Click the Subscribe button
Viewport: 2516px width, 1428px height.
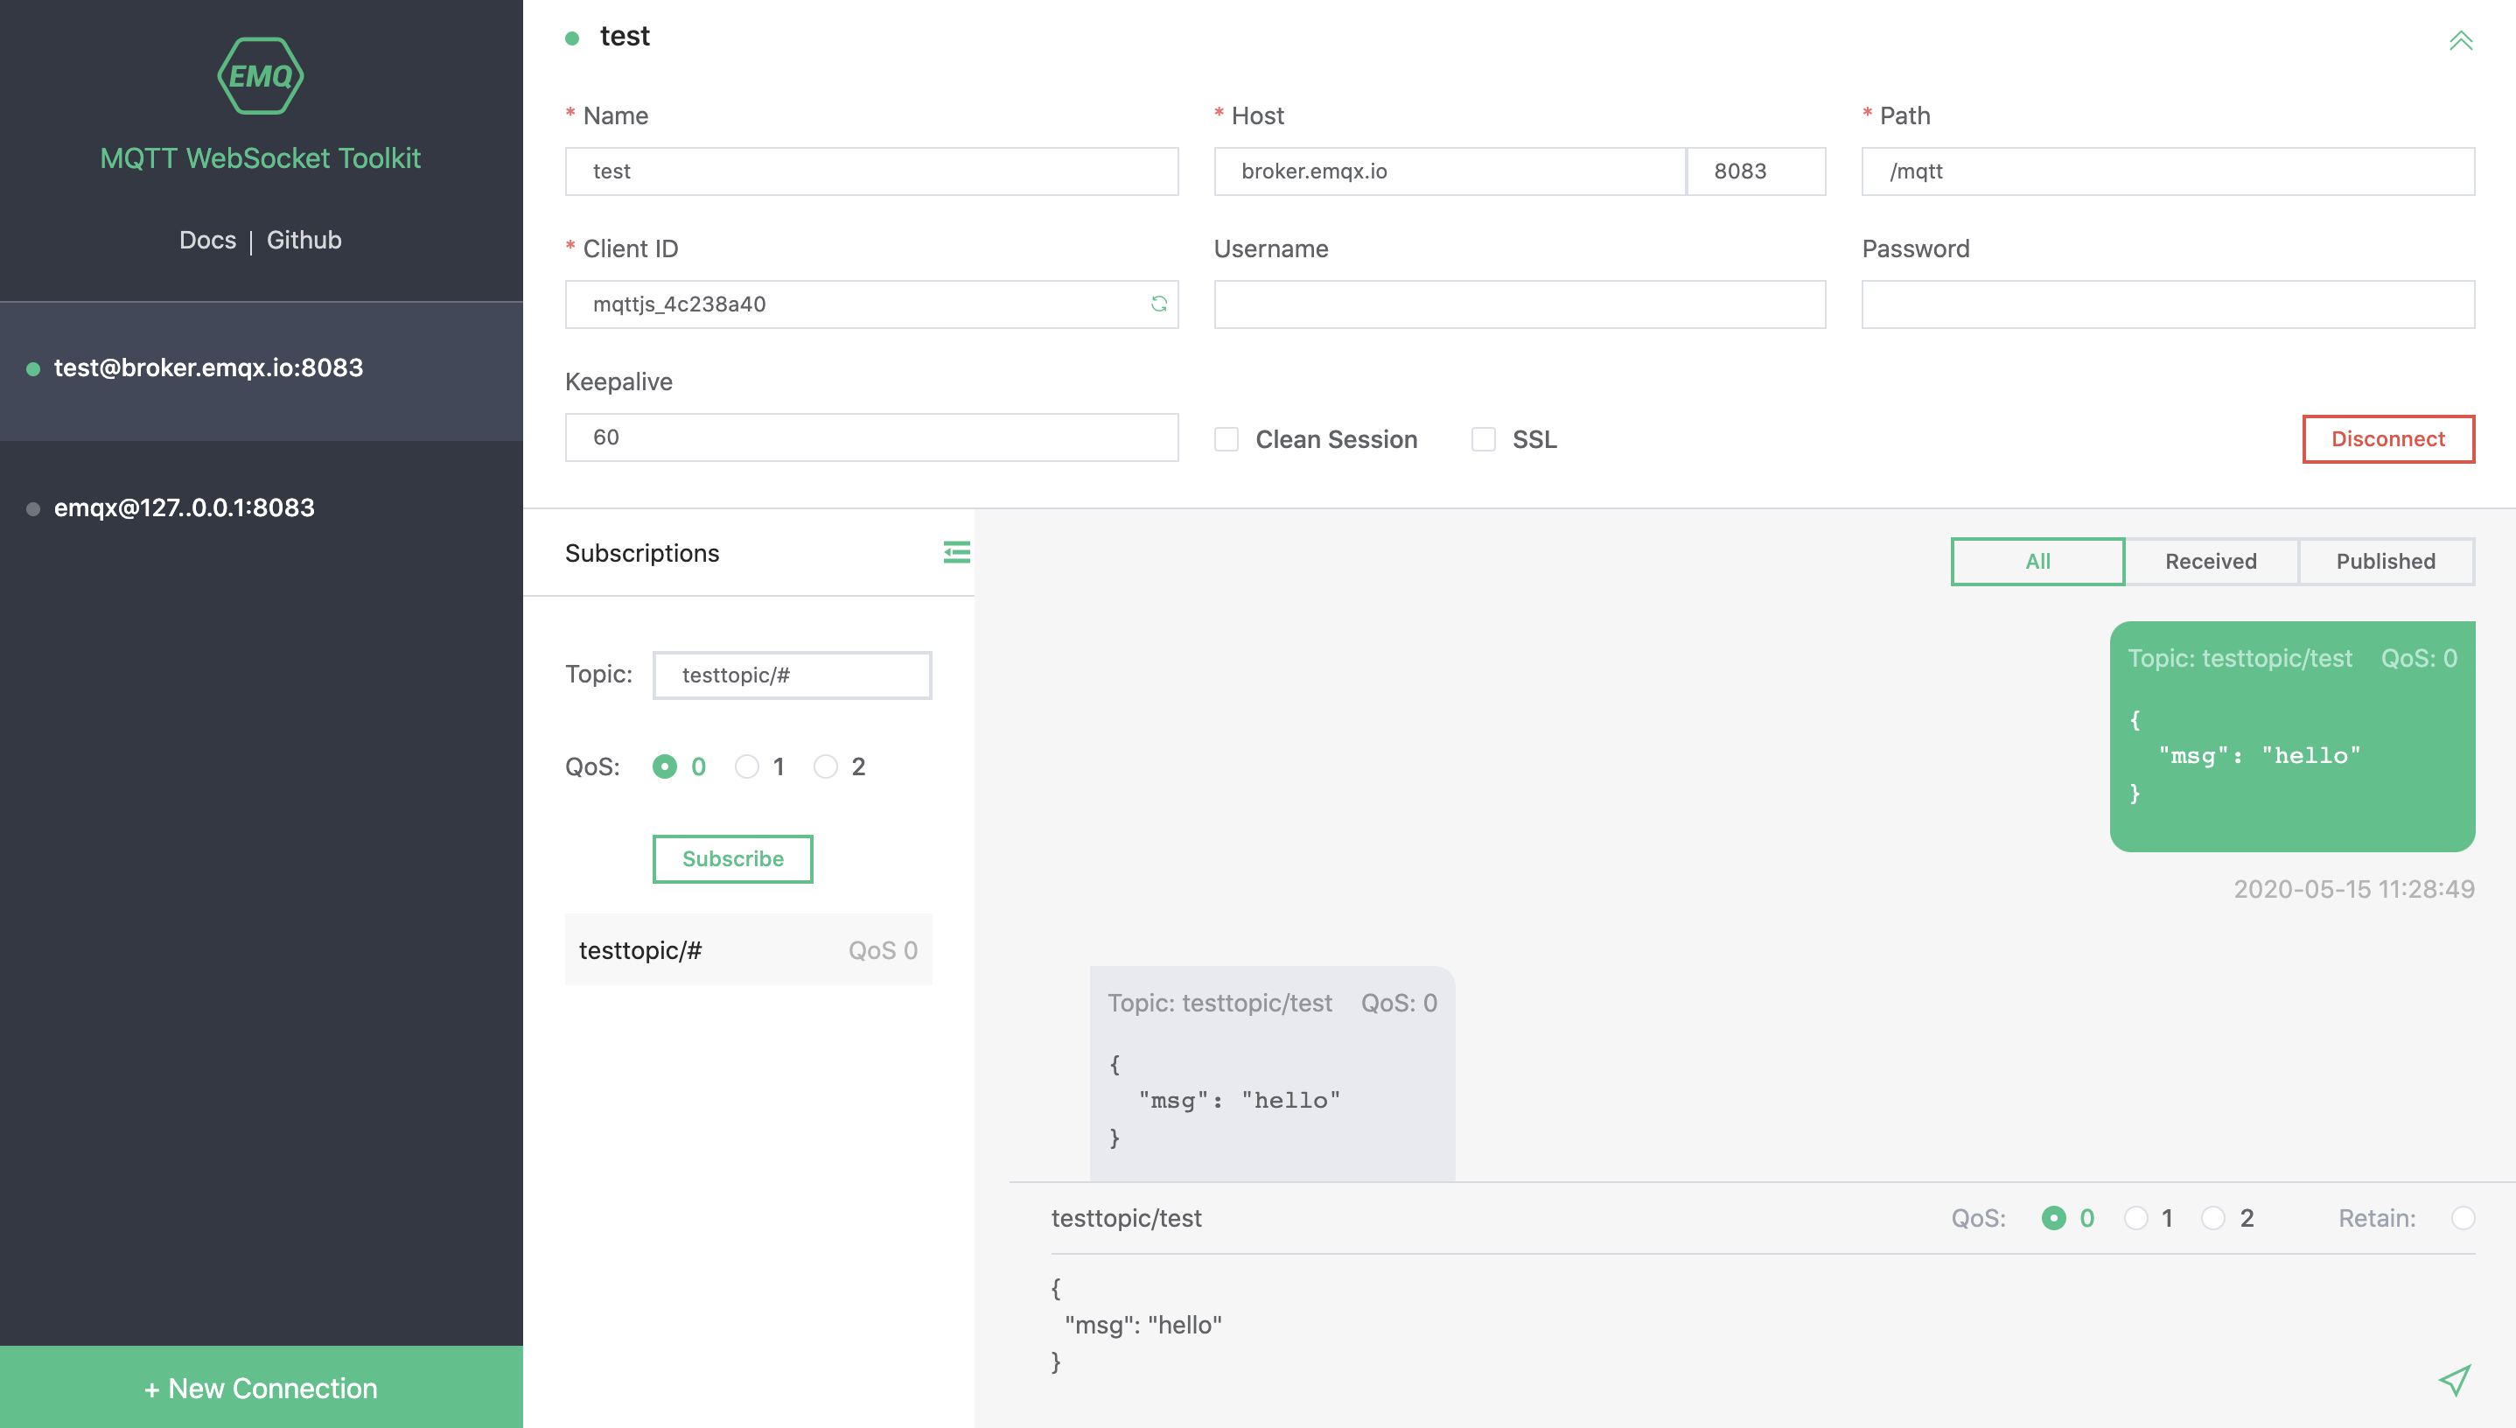[732, 859]
